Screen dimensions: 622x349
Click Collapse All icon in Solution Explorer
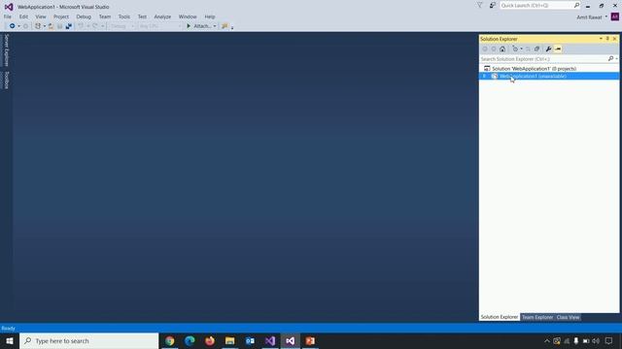click(536, 49)
